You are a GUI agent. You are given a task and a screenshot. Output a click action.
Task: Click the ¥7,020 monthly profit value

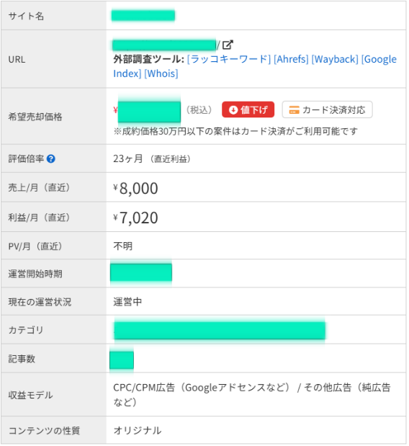point(135,218)
